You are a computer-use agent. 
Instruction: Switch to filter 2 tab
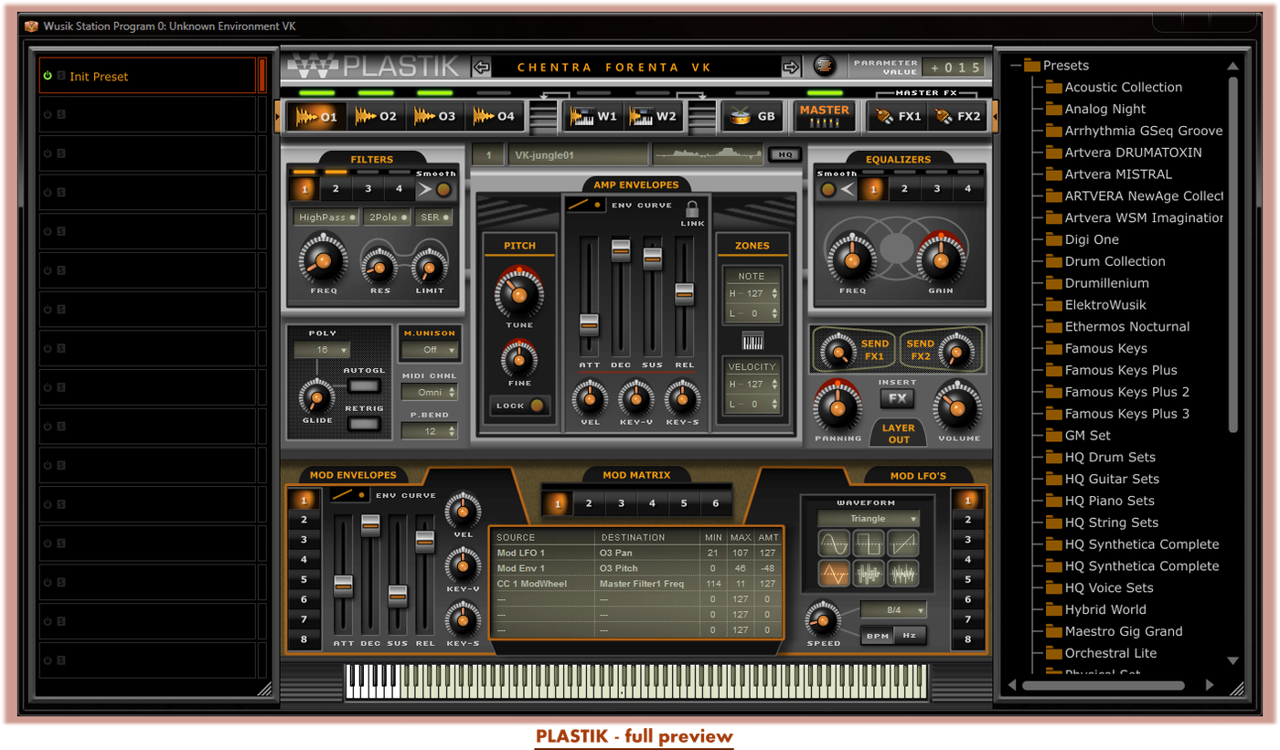[x=336, y=189]
